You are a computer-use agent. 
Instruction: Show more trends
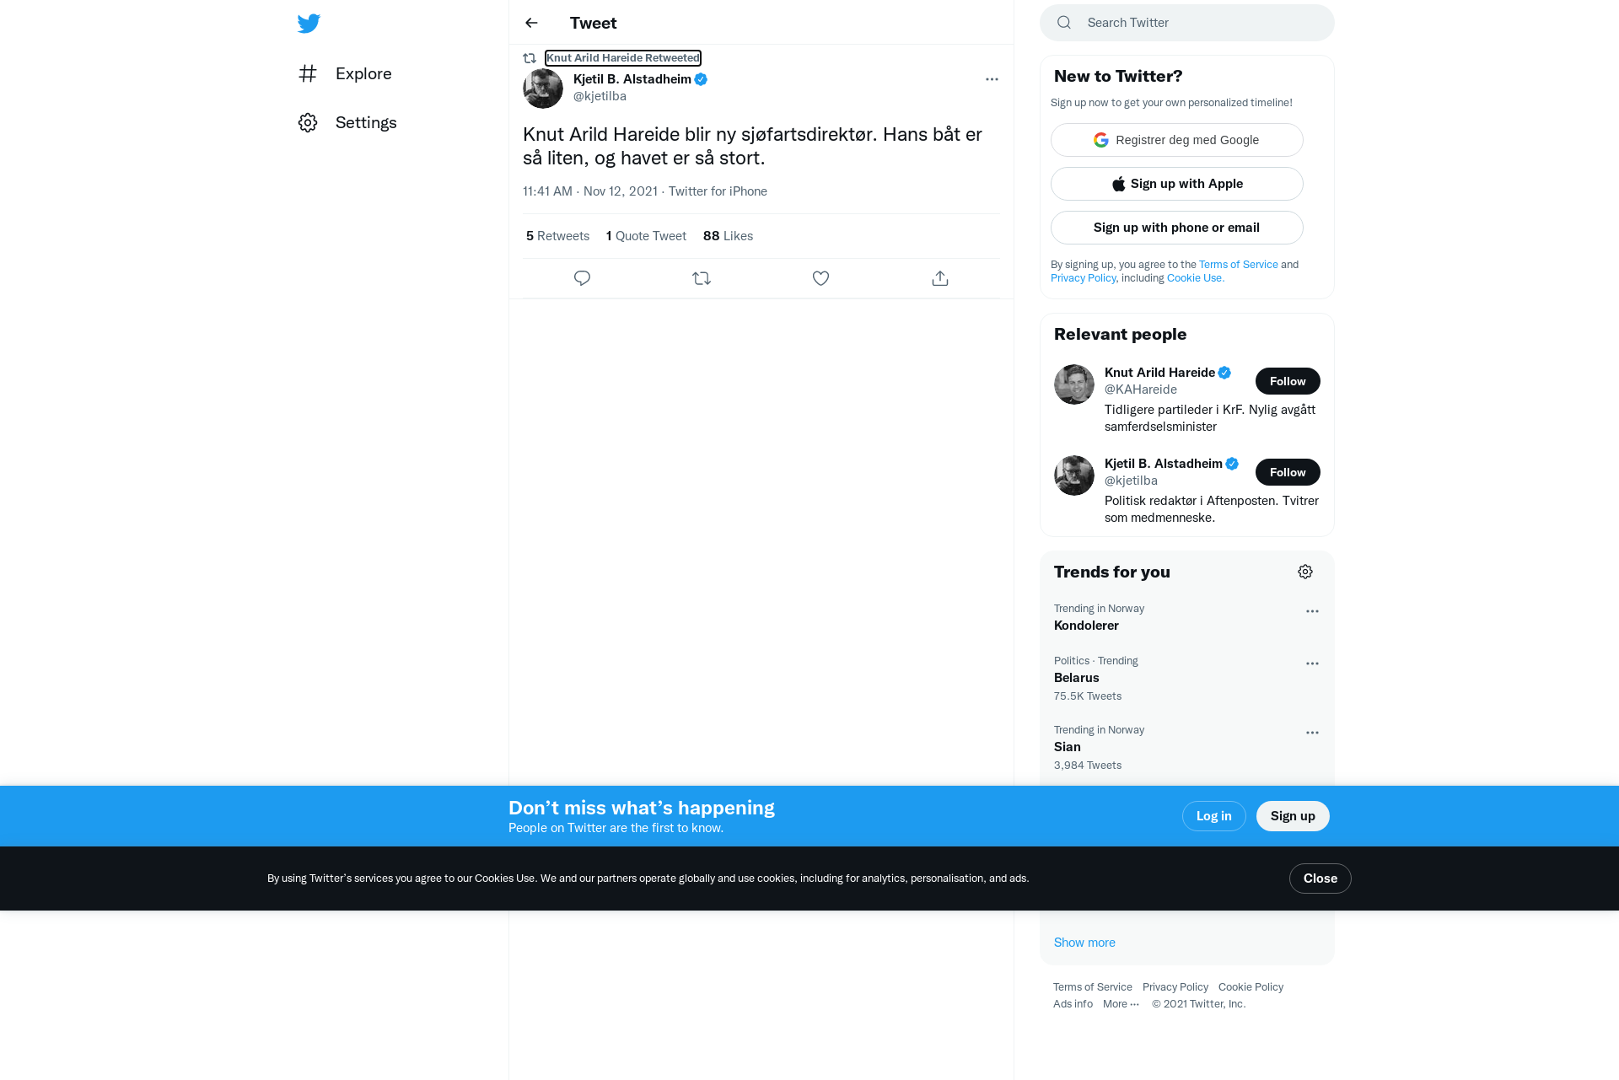click(1084, 943)
